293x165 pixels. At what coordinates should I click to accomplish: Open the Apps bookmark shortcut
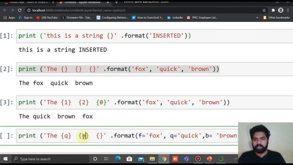coord(9,17)
